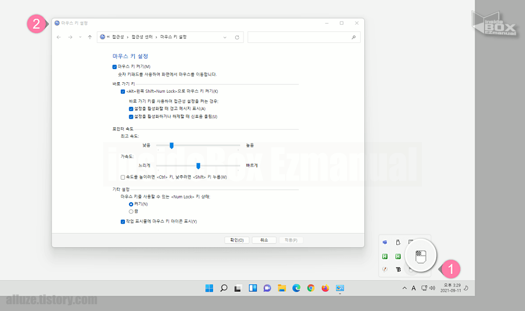Open the Teams icon in tray overflow
The image size is (525, 311).
pyautogui.click(x=385, y=242)
